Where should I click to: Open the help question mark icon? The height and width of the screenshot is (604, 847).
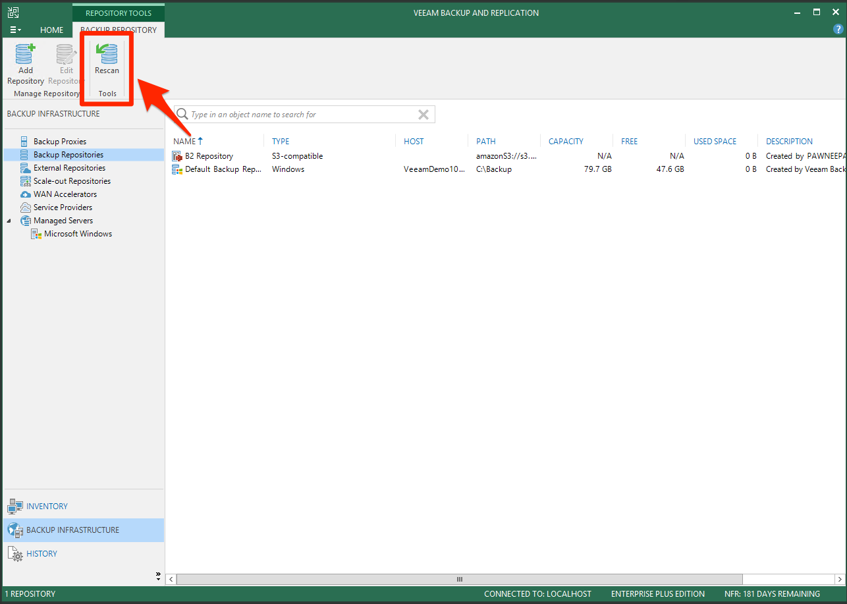838,30
